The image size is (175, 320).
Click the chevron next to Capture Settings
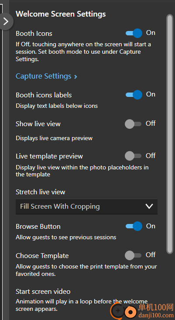tap(75, 77)
